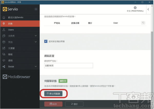
Task: Click the 伺服器狀態 heading
Action: 51,81
